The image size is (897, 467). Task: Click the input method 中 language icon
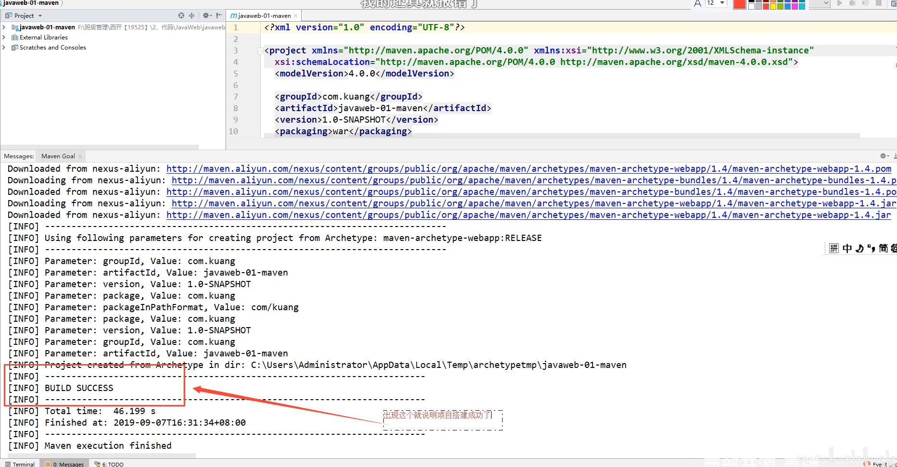[847, 248]
